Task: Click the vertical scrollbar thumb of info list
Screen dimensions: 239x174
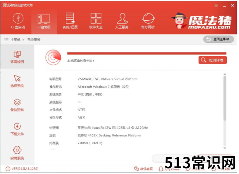Action: click(x=225, y=98)
